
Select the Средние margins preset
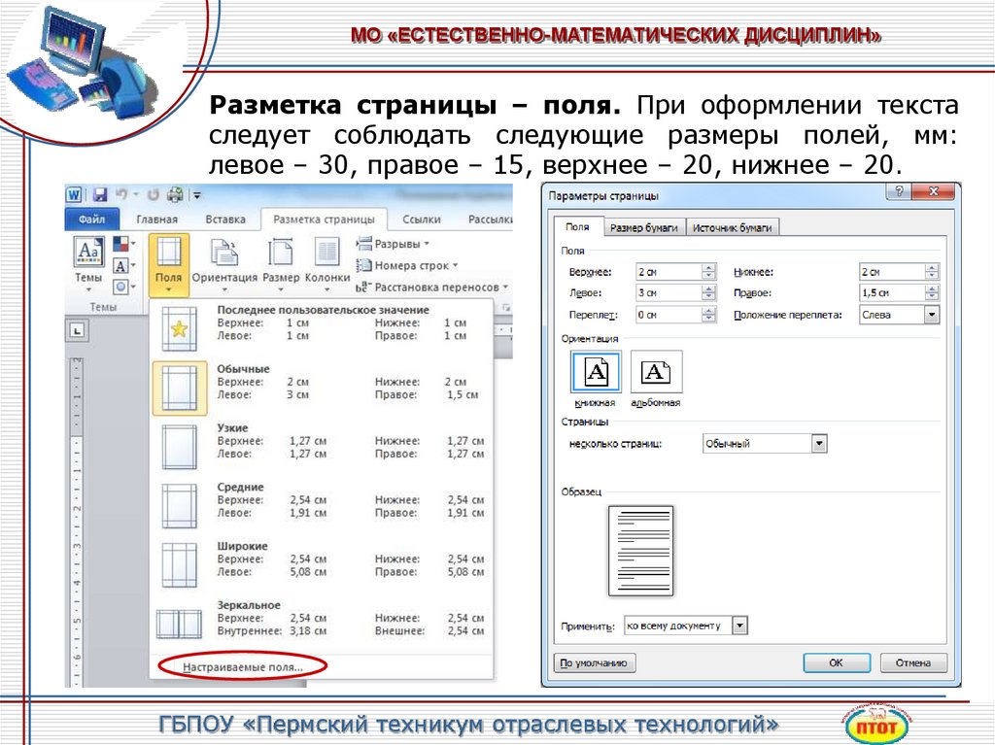click(x=322, y=506)
